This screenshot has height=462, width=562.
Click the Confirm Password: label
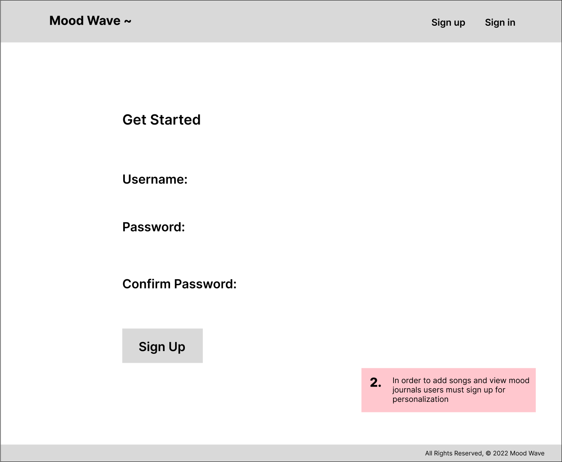click(179, 284)
